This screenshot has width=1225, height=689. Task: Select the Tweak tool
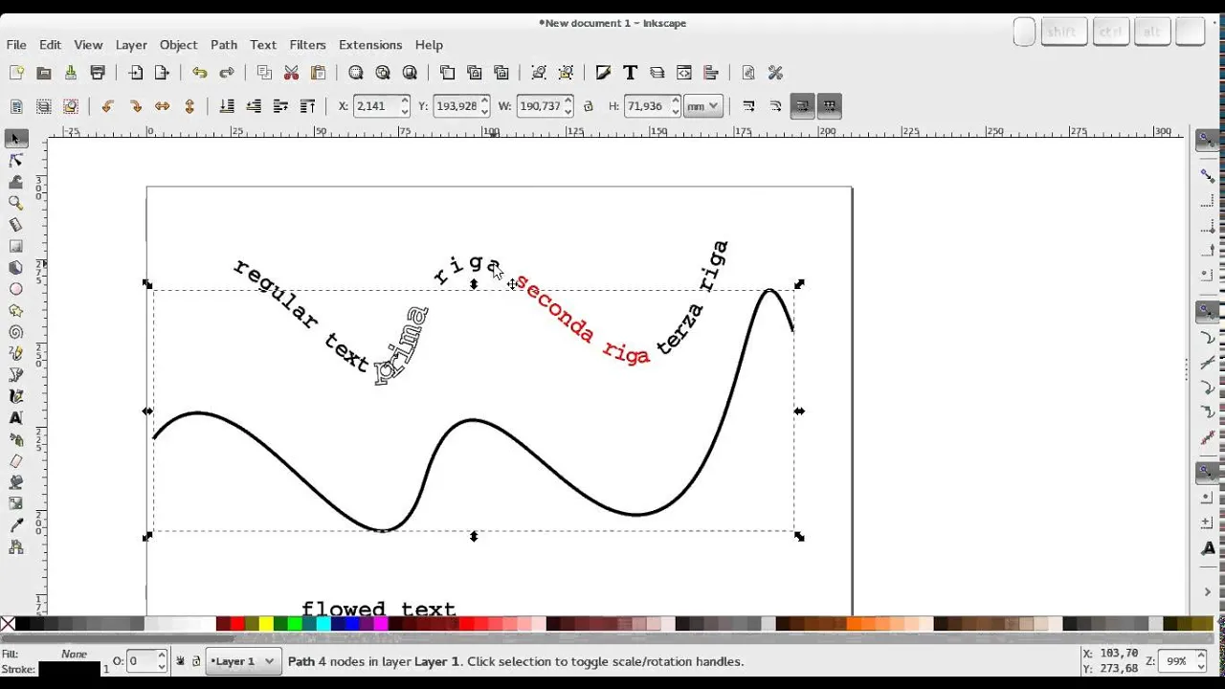15,182
